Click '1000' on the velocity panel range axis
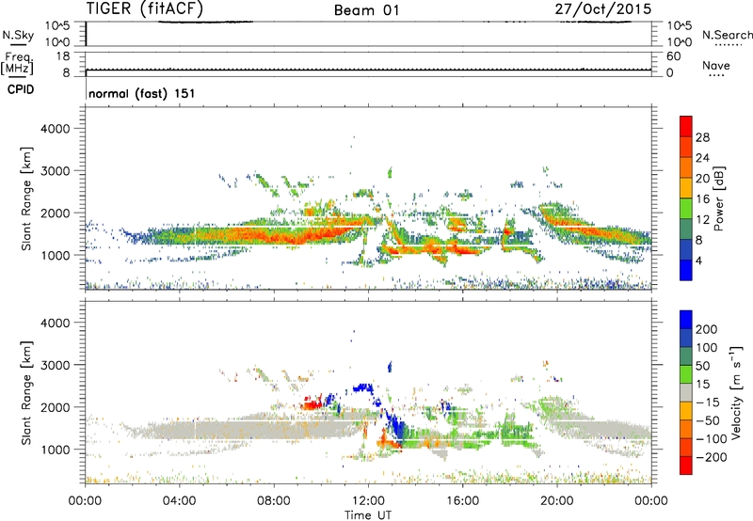 click(56, 450)
